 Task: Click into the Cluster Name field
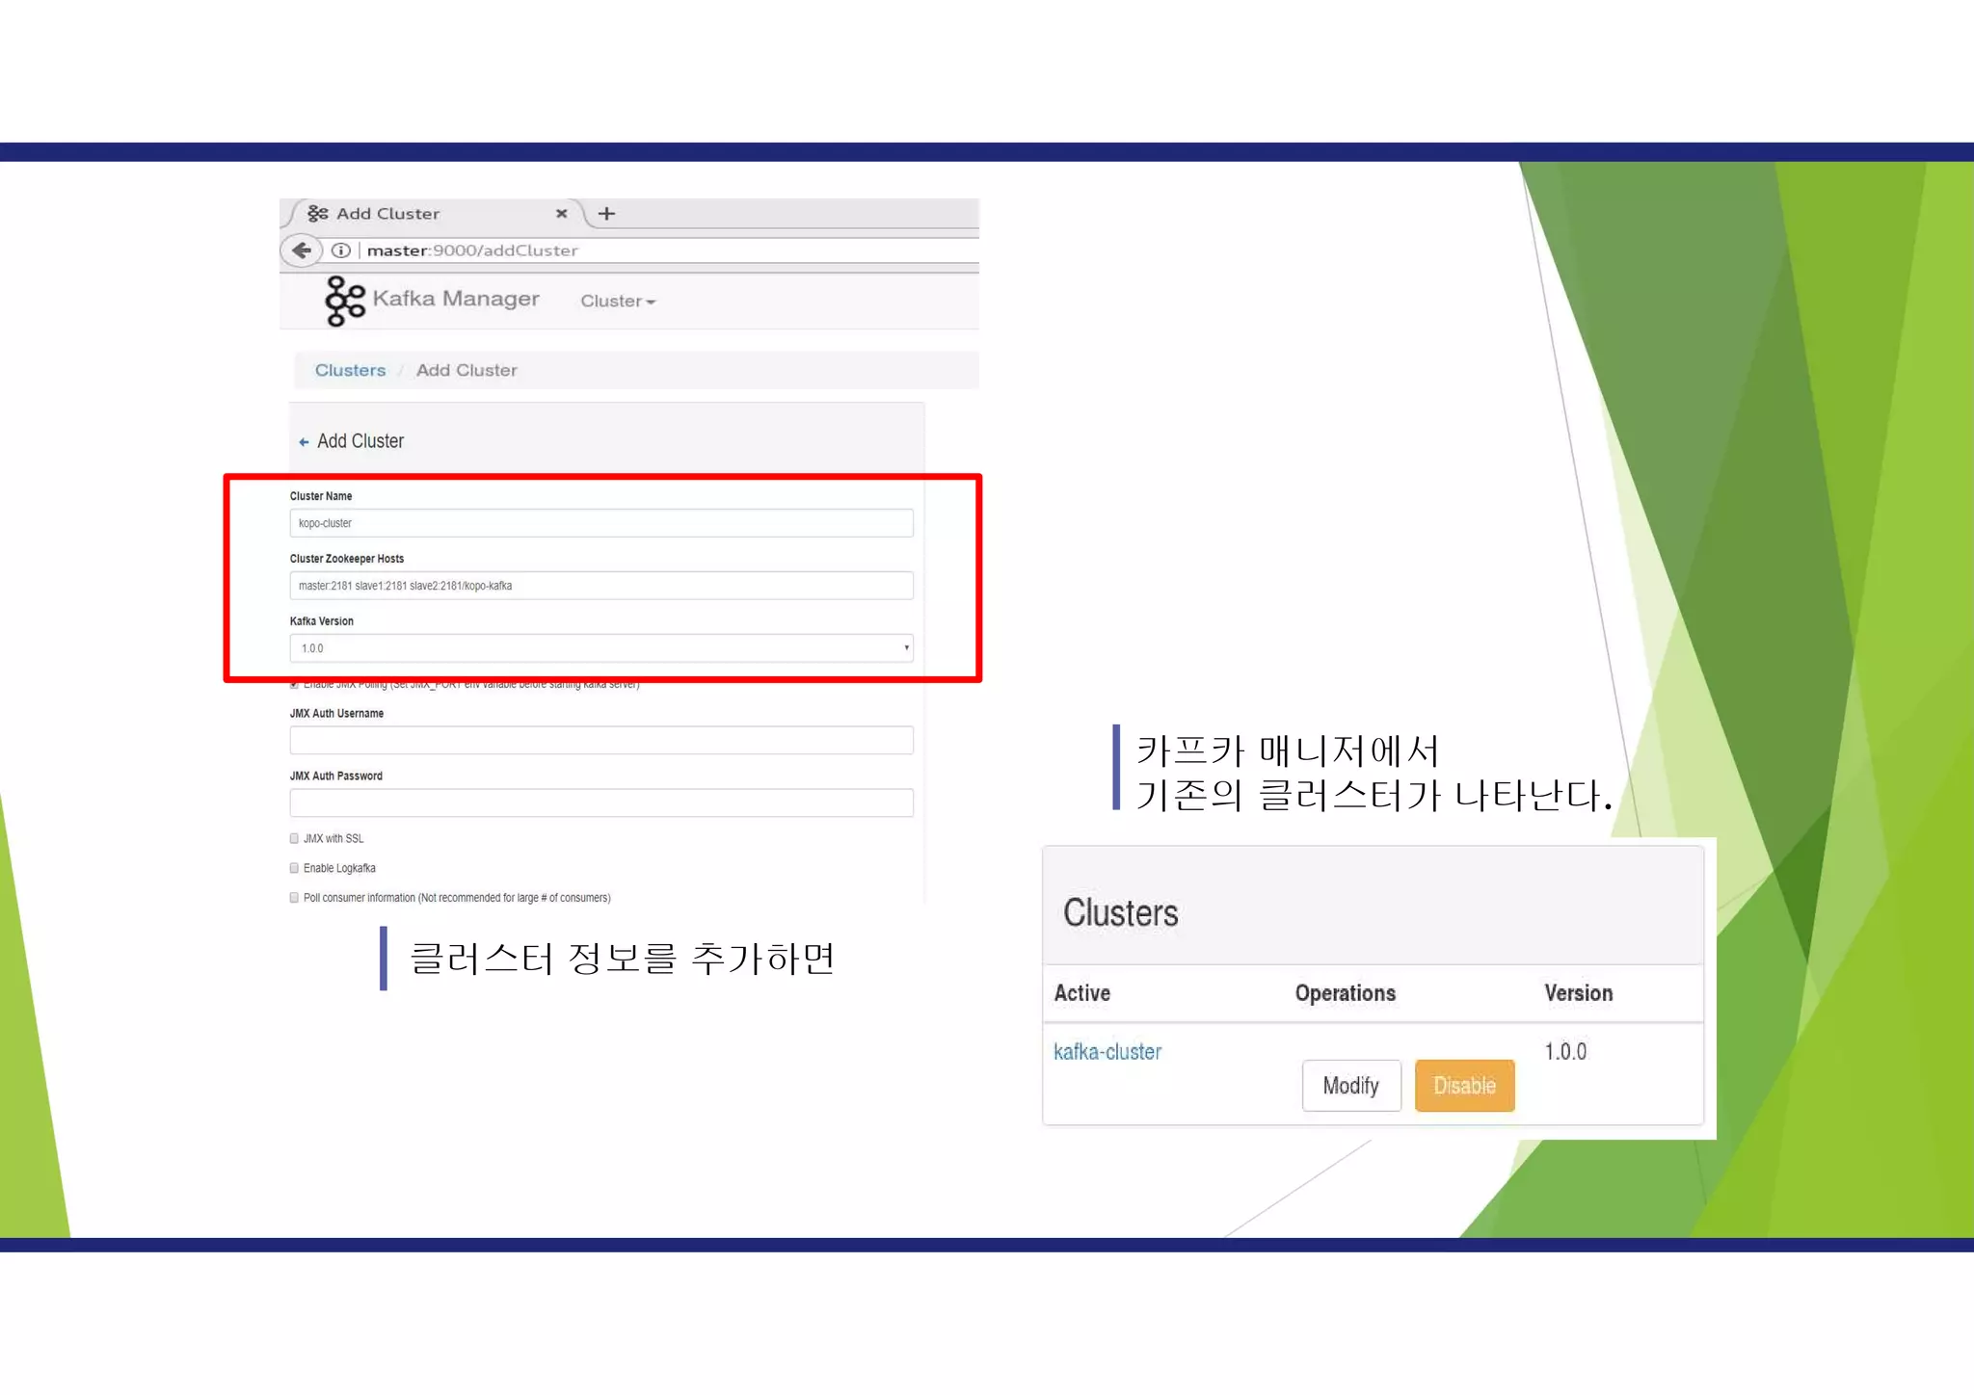pyautogui.click(x=600, y=523)
